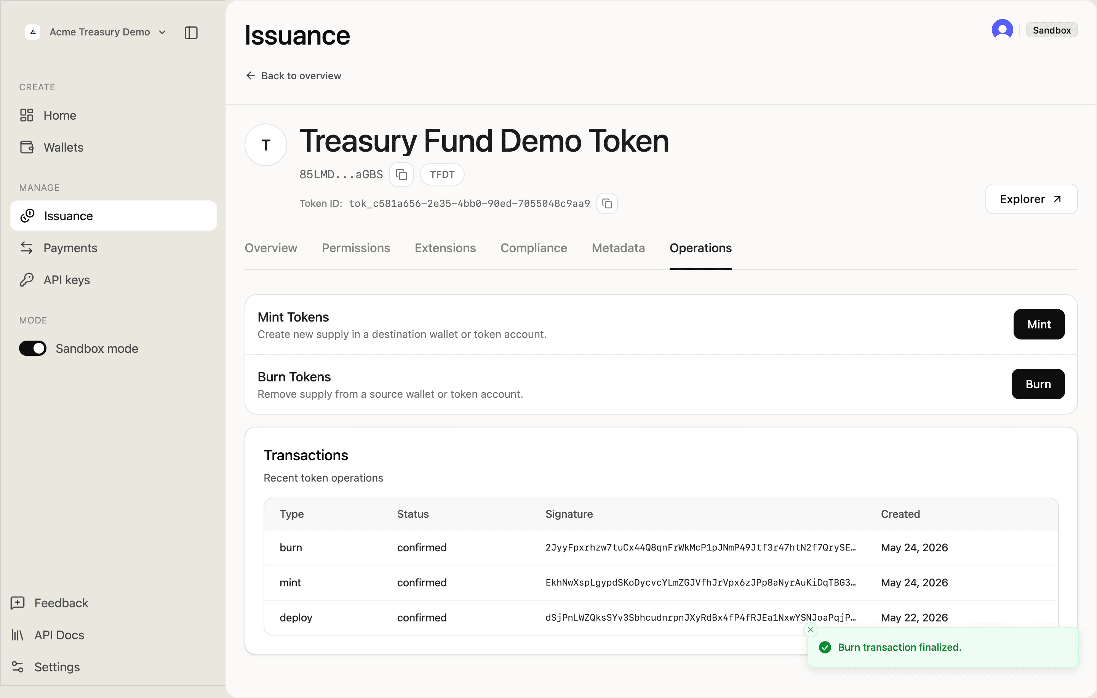
Task: Click the signature starting with 2JyyFpxrhzw7
Action: (x=700, y=547)
